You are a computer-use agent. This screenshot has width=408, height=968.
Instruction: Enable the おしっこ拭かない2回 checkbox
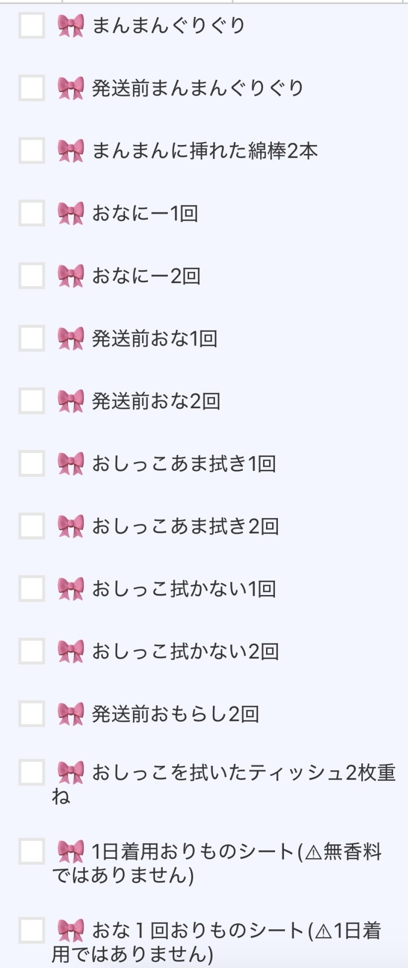coord(32,651)
